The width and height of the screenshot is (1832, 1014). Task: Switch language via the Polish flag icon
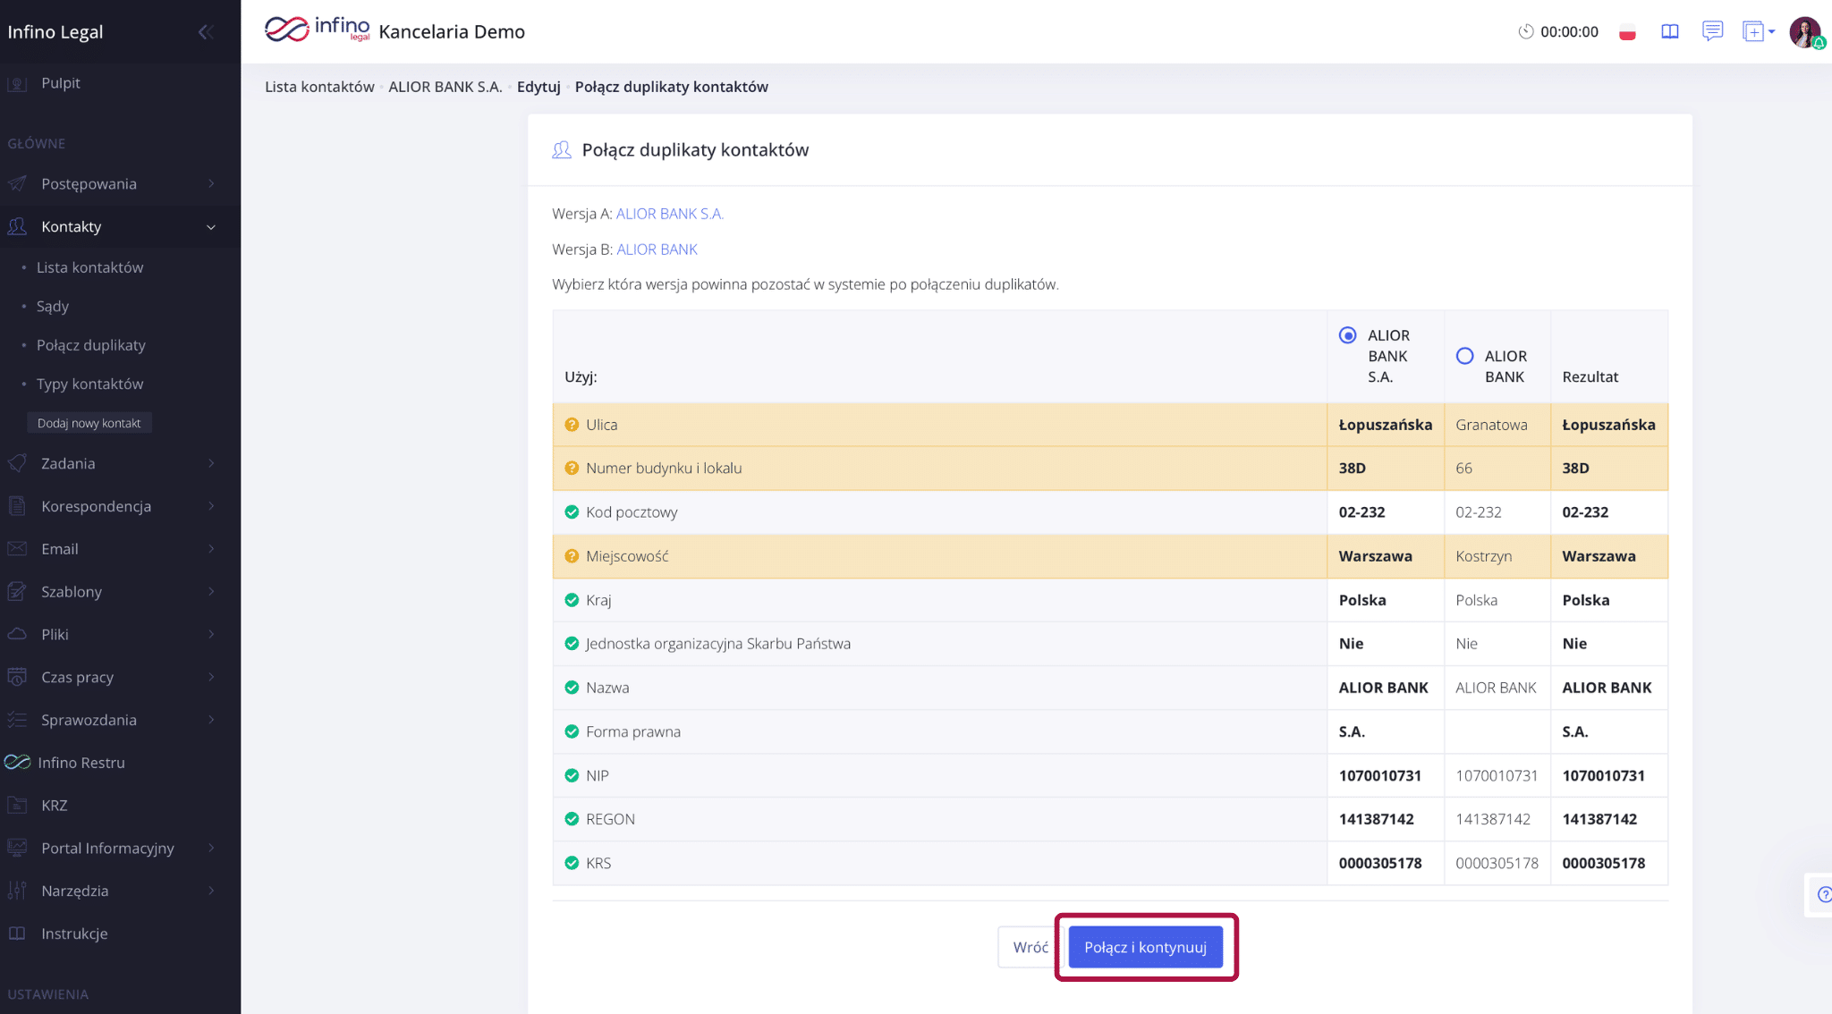click(x=1627, y=32)
